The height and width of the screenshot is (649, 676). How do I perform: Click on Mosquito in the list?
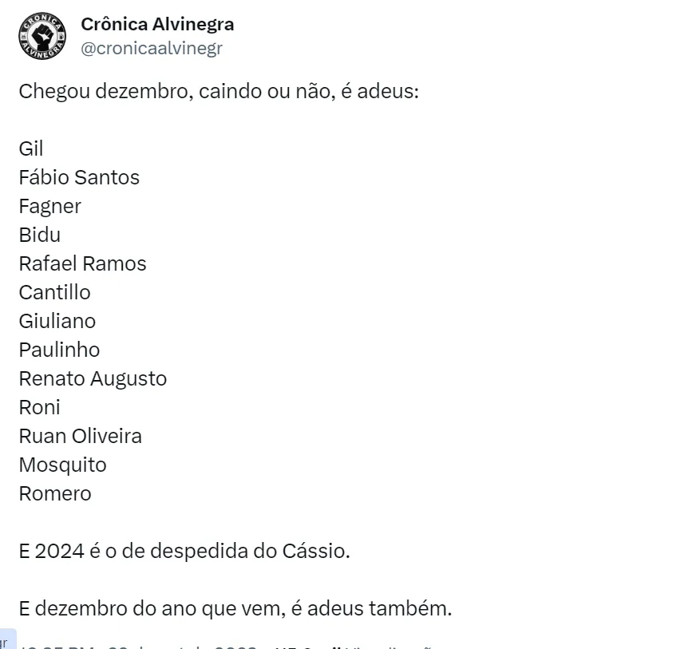click(62, 465)
